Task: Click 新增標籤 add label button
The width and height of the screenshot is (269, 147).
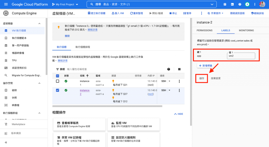Action: [x=205, y=66]
